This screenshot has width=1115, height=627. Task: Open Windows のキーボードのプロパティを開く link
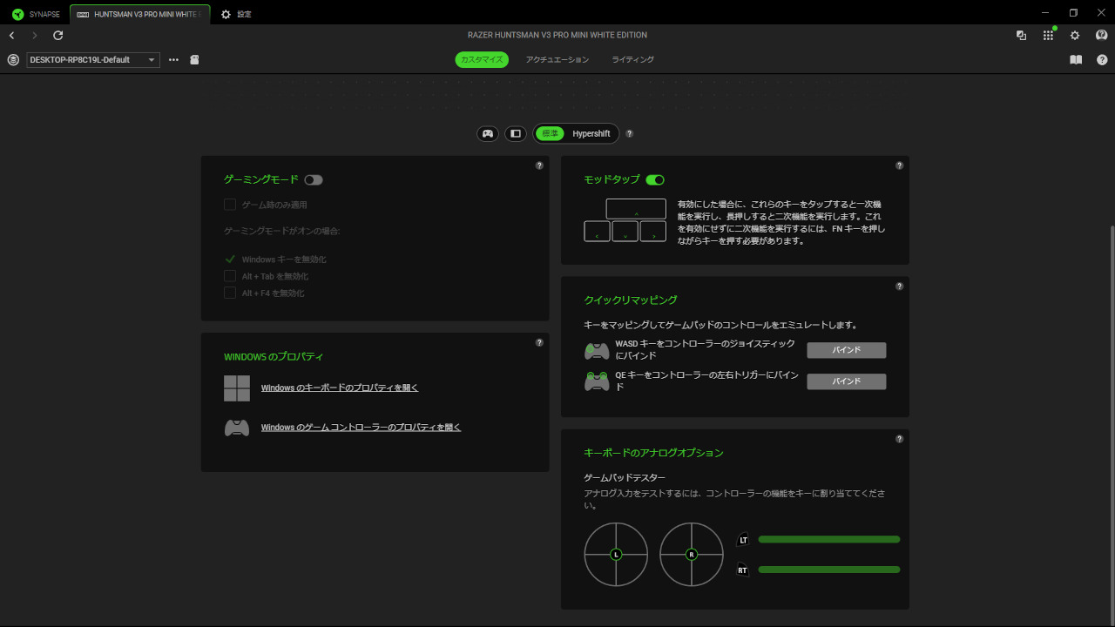tap(340, 388)
